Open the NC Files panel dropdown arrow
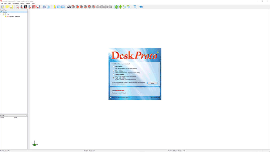This screenshot has width=270, height=152. [26, 115]
